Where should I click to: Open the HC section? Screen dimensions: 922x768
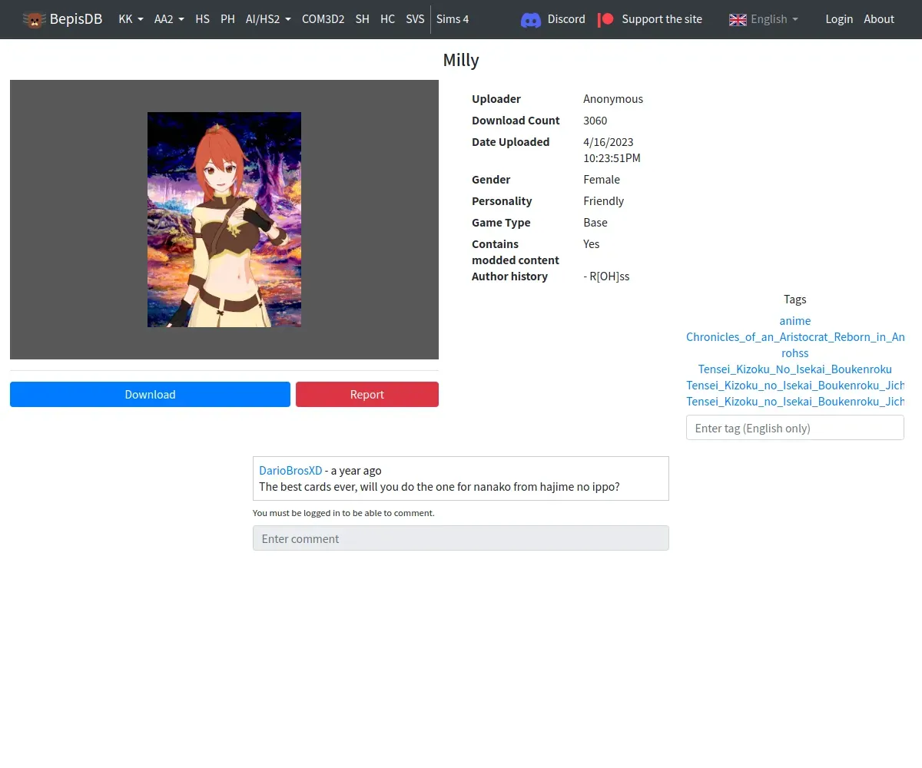[x=388, y=19]
